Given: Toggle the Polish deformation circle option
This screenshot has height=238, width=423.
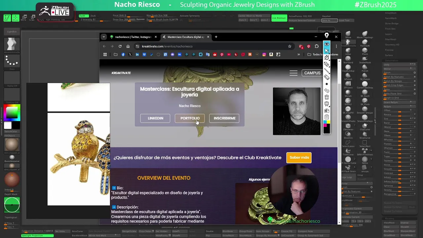Looking at the screenshot, I should 415,73.
